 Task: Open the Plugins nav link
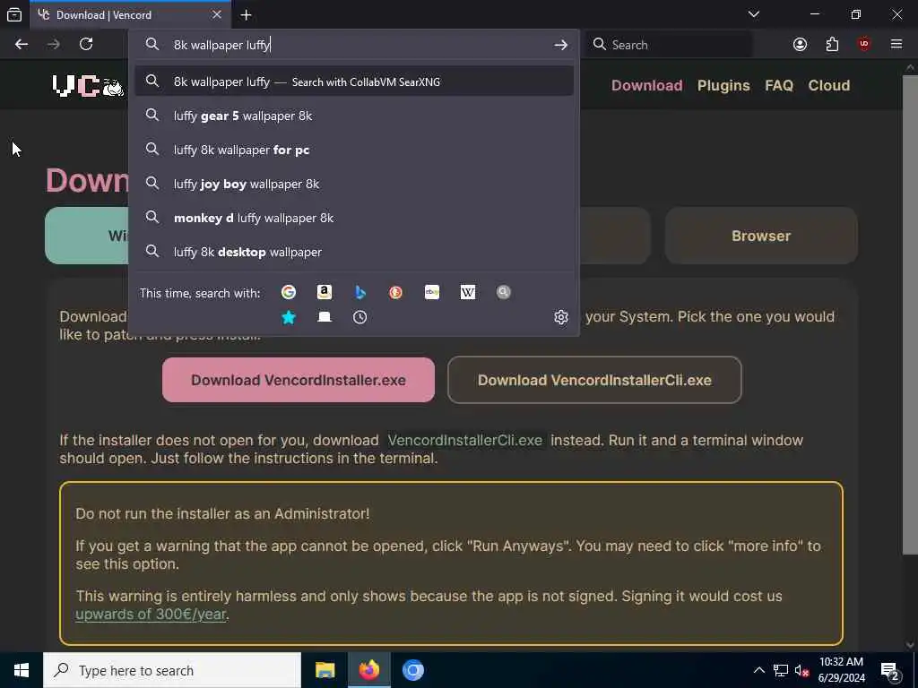tap(723, 85)
